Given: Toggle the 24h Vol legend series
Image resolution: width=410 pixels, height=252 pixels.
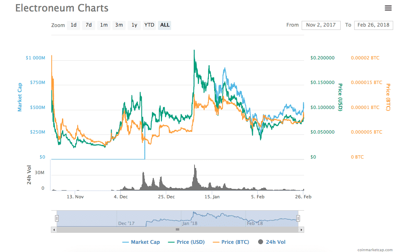Looking at the screenshot, I should [x=272, y=242].
